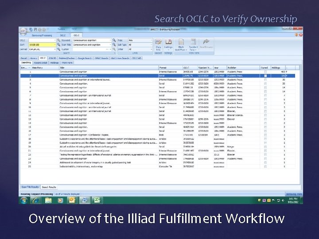Toggle the Owned checkbox for result row 20

(265, 147)
